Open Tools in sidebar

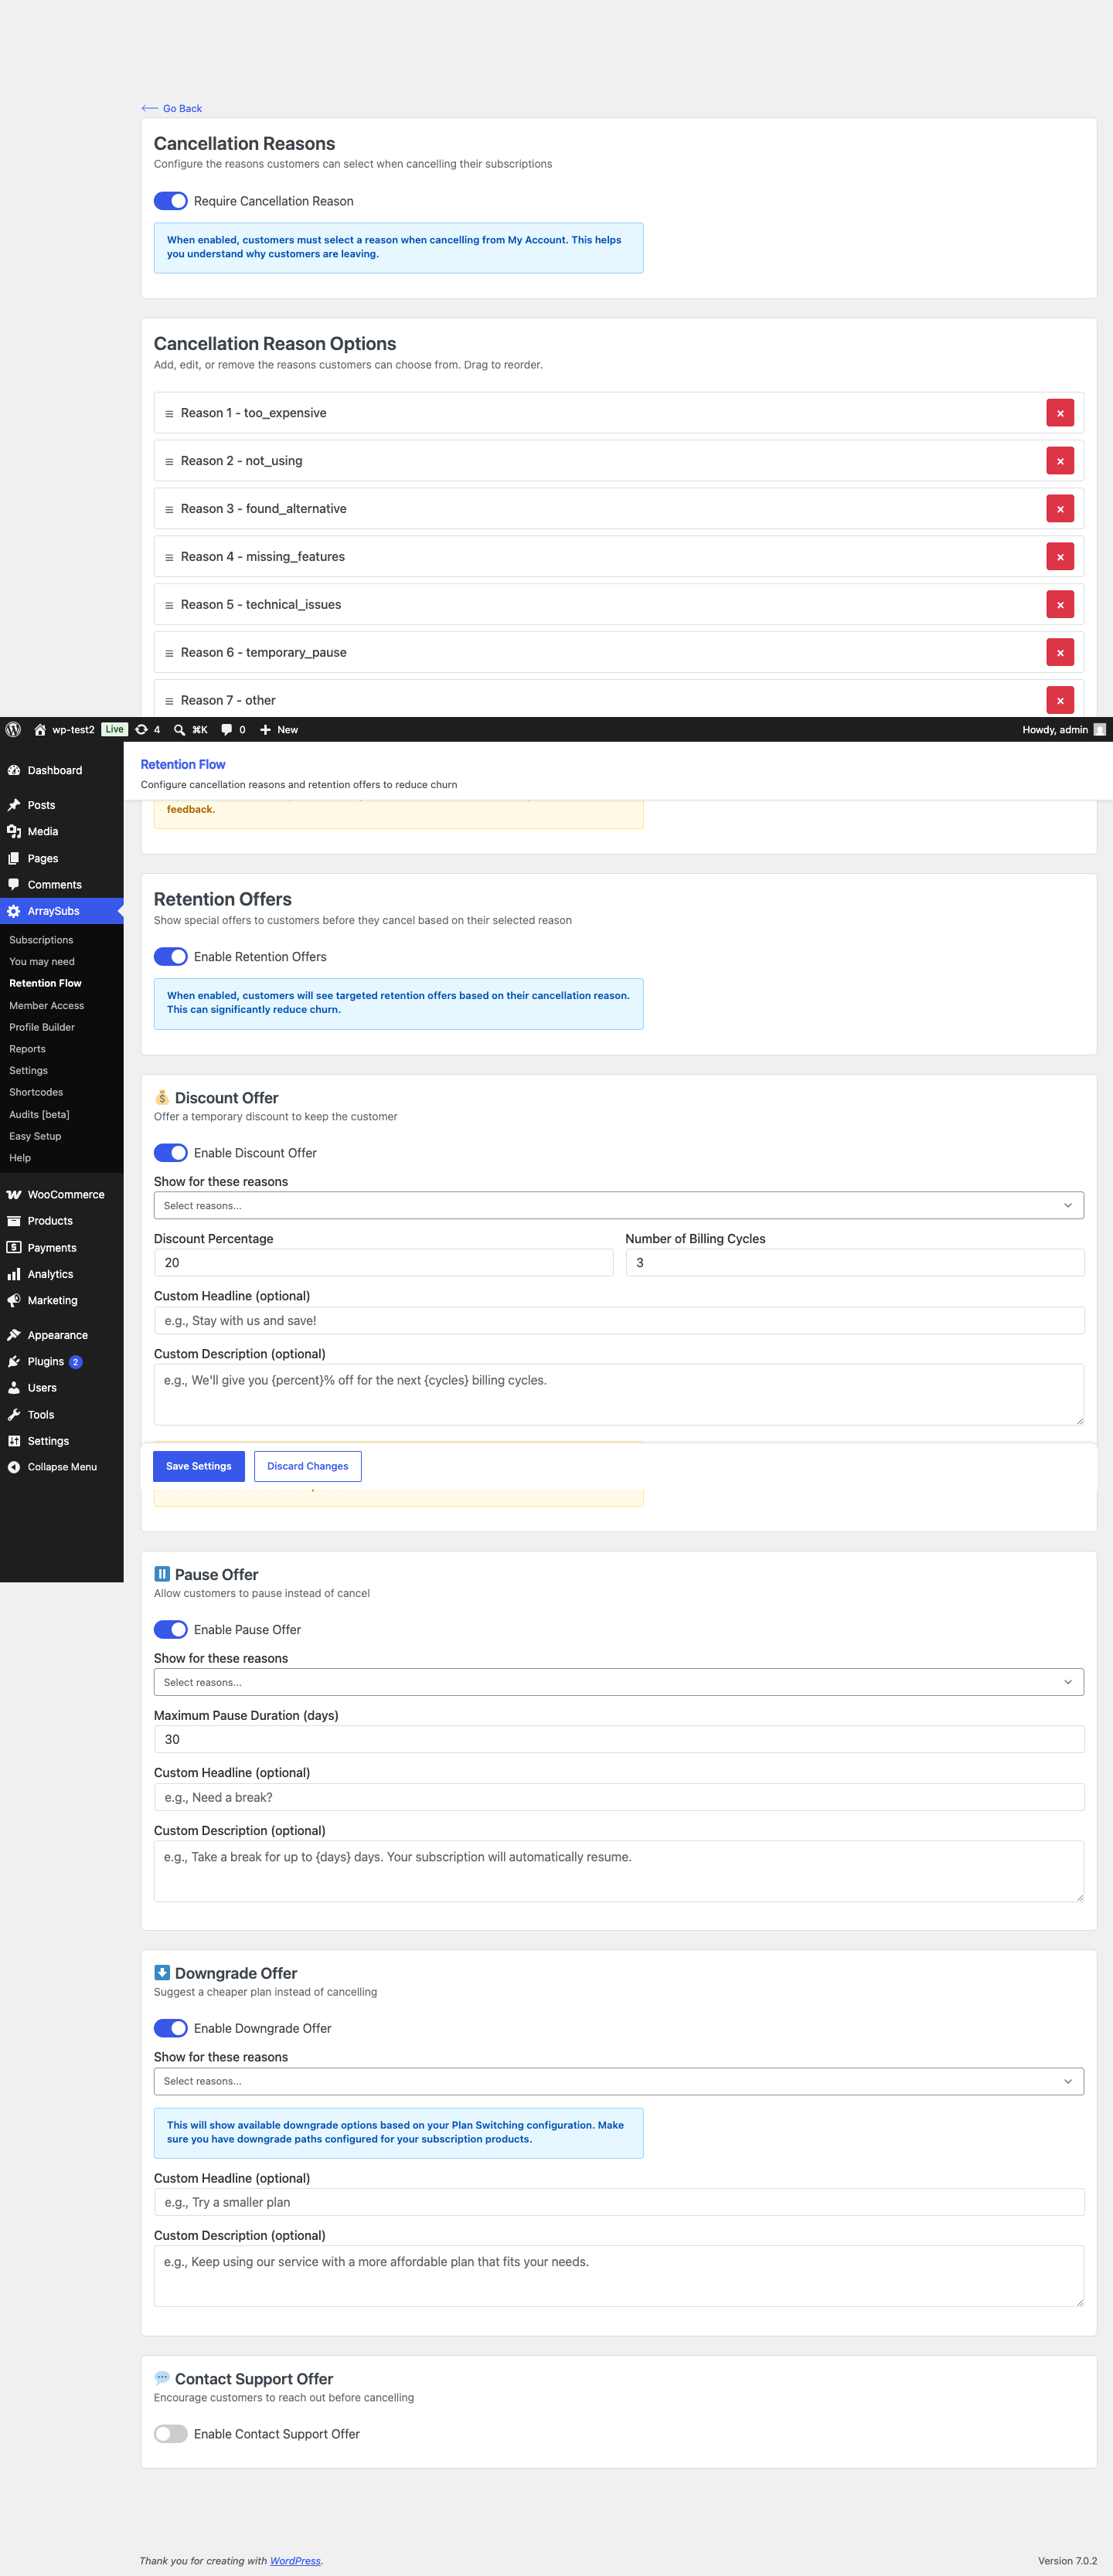tap(41, 1415)
